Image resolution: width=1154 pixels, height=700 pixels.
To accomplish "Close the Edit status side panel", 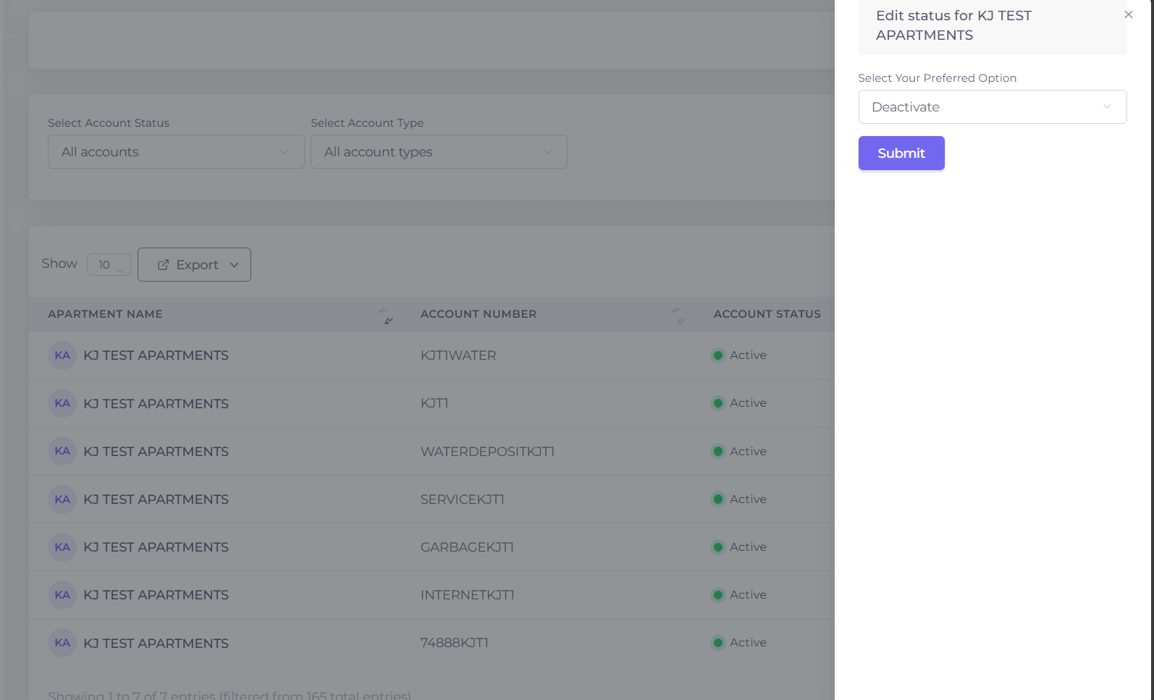I will [x=1128, y=14].
